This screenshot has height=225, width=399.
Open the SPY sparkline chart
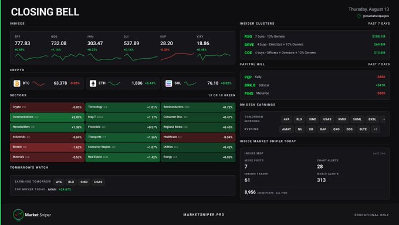[x=31, y=57]
